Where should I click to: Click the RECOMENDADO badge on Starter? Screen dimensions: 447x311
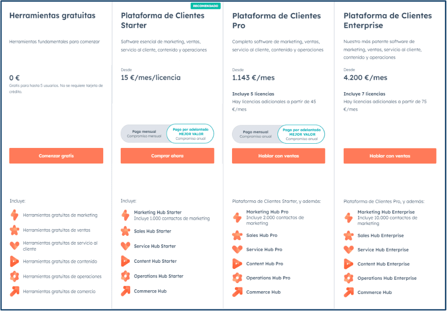point(206,6)
